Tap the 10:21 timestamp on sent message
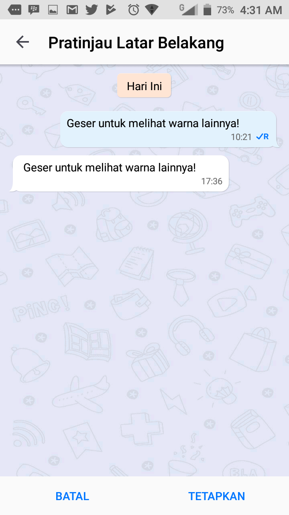This screenshot has width=289, height=515. click(x=241, y=137)
